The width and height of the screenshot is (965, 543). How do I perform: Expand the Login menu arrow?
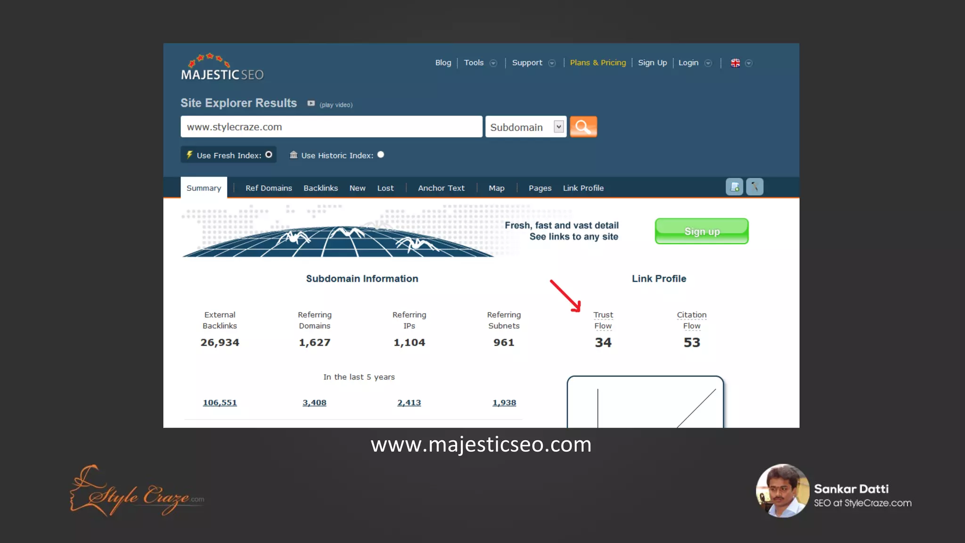point(708,63)
